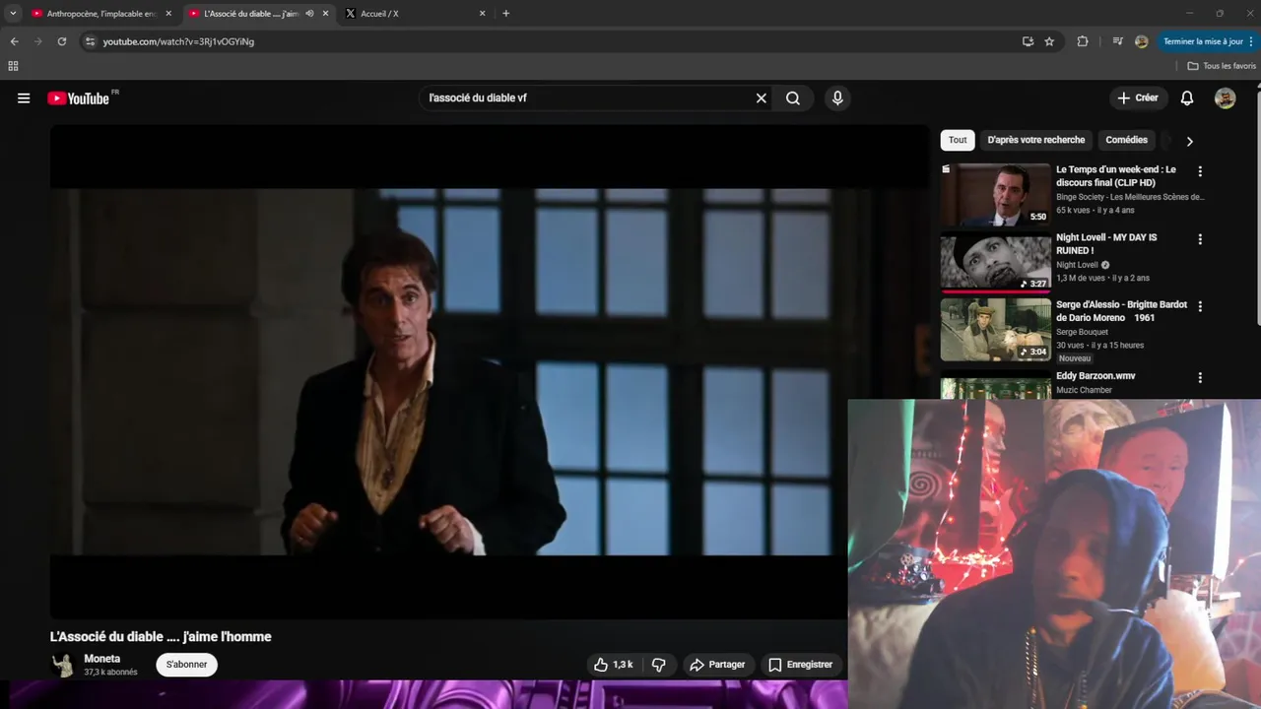Image resolution: width=1261 pixels, height=709 pixels.
Task: Close the Anthropocène tab
Action: click(168, 14)
